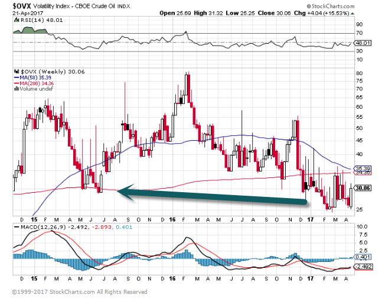Click the blue 0.401 histogram legend value
Image resolution: width=382 pixels, height=298 pixels.
(124, 227)
